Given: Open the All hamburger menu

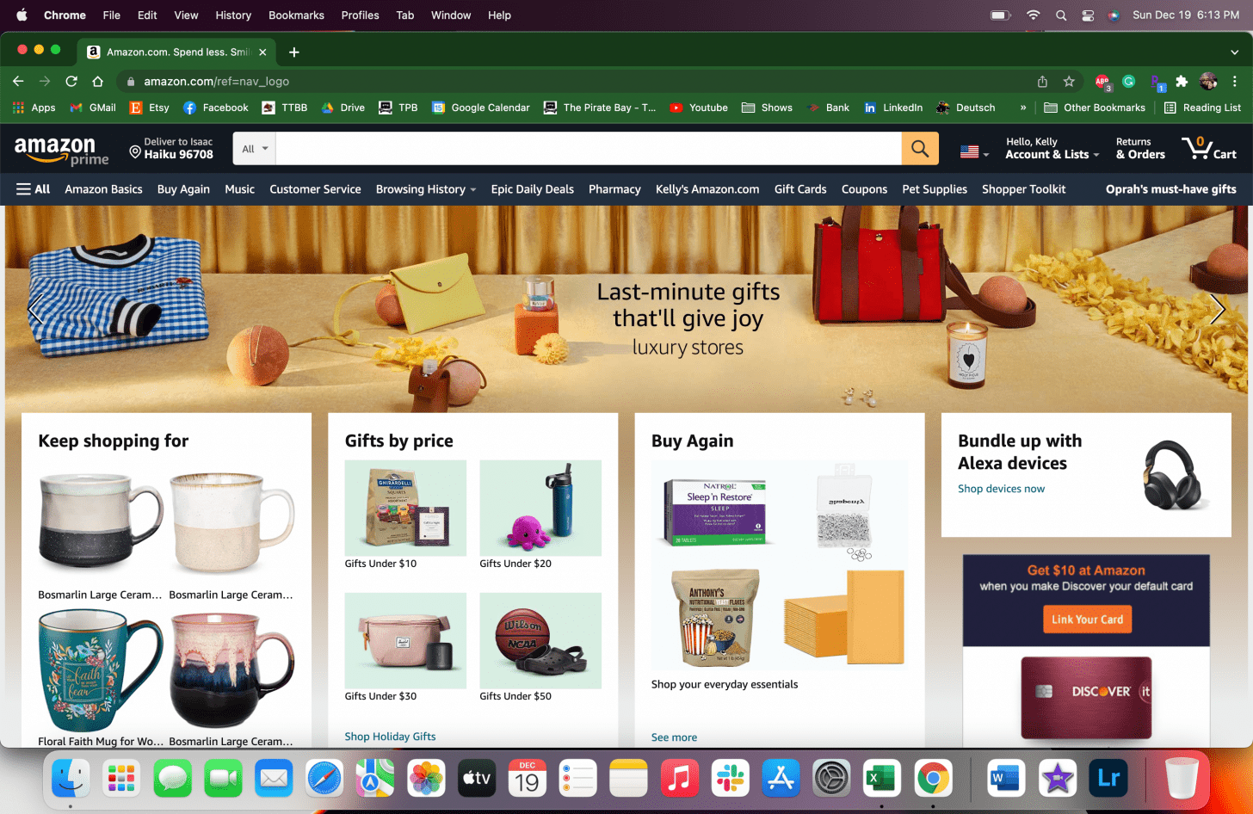Looking at the screenshot, I should point(34,189).
